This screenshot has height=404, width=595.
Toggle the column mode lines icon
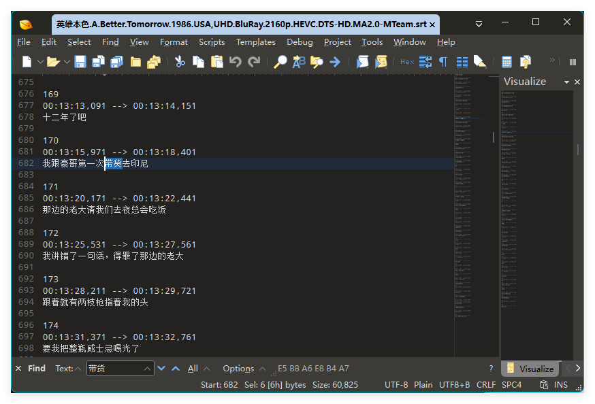(462, 62)
